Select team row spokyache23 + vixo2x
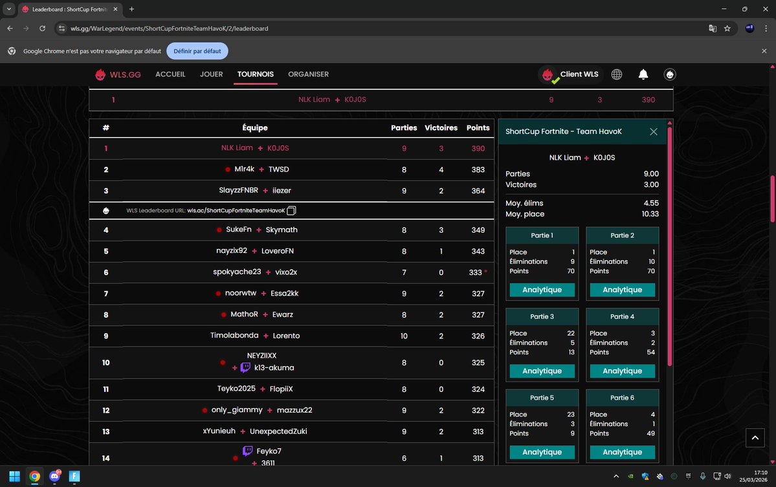This screenshot has width=776, height=487. pos(291,272)
